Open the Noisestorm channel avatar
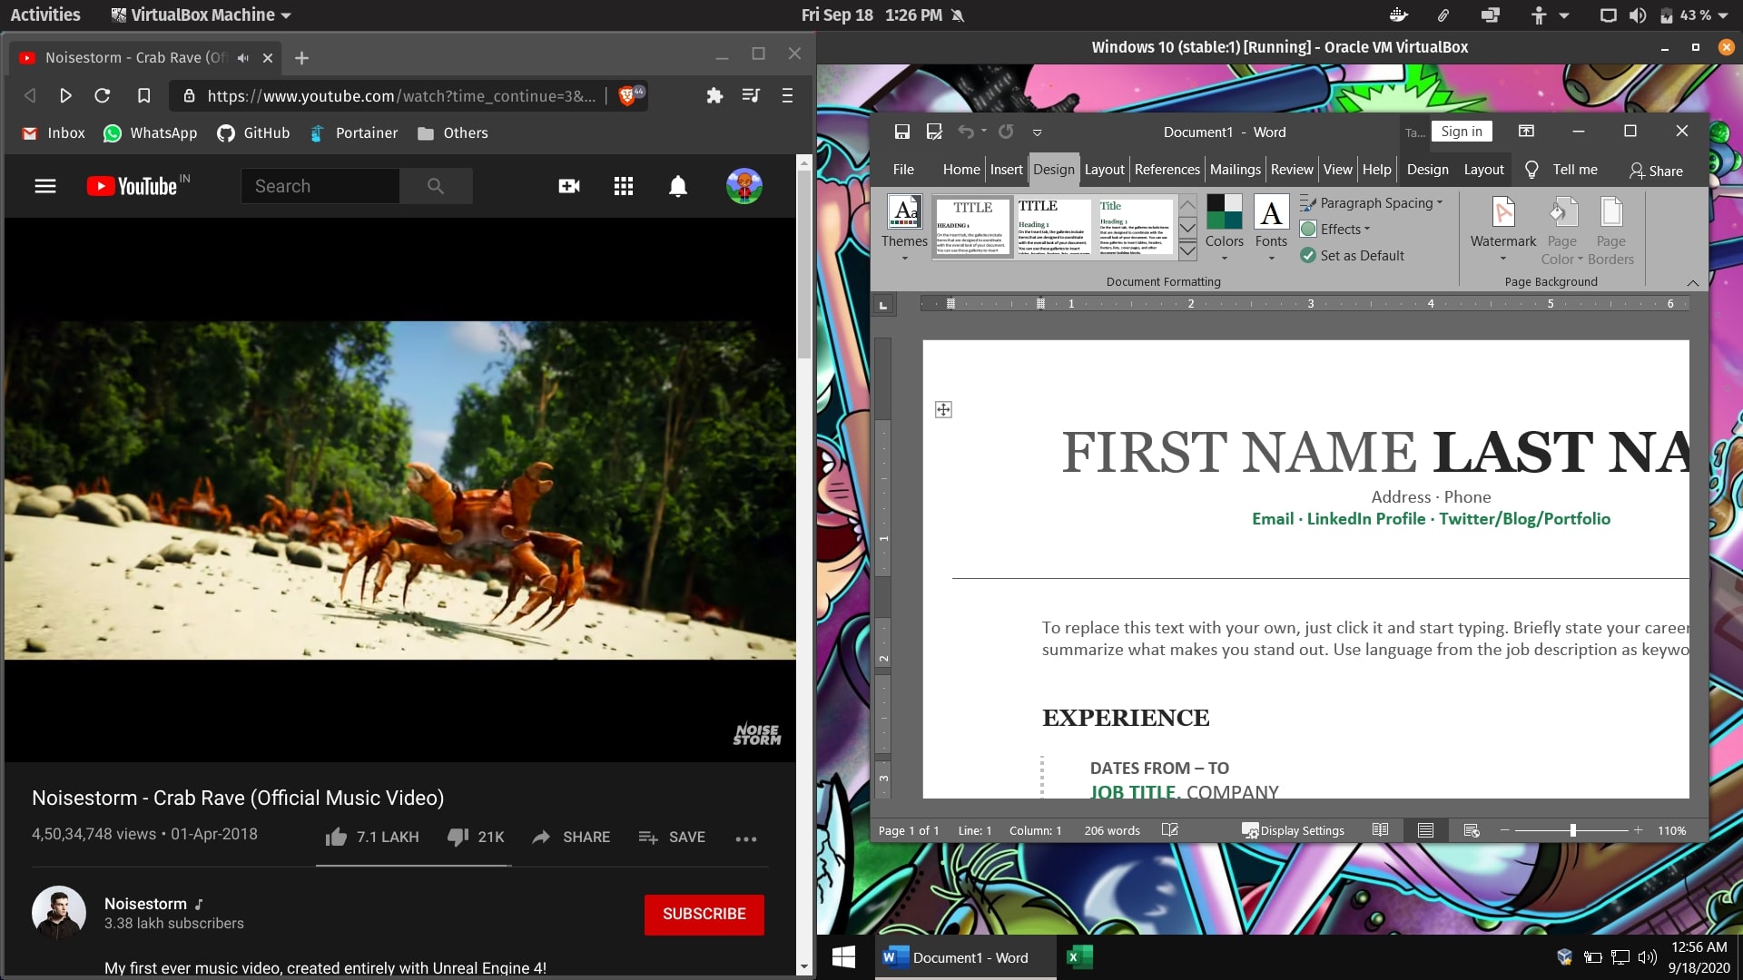Viewport: 1743px width, 980px height. (59, 913)
